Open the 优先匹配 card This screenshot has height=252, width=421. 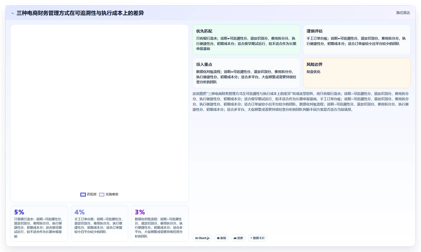pyautogui.click(x=246, y=40)
